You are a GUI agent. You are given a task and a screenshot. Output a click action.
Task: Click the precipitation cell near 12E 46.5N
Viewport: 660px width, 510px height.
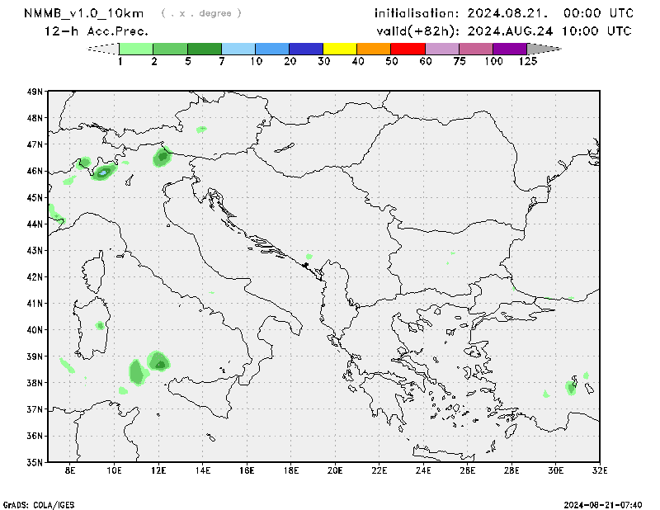coord(162,156)
